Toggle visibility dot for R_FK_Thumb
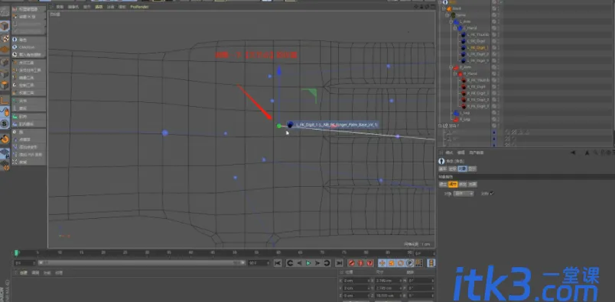This screenshot has height=302, width=615. 494,80
